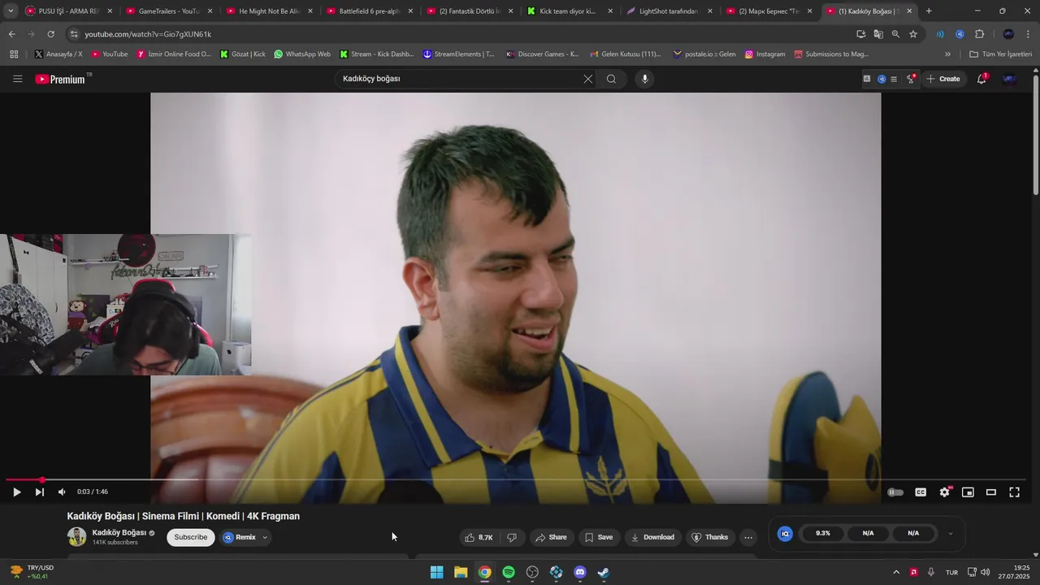Expand the Remix dropdown arrow
This screenshot has width=1040, height=585.
pyautogui.click(x=265, y=537)
